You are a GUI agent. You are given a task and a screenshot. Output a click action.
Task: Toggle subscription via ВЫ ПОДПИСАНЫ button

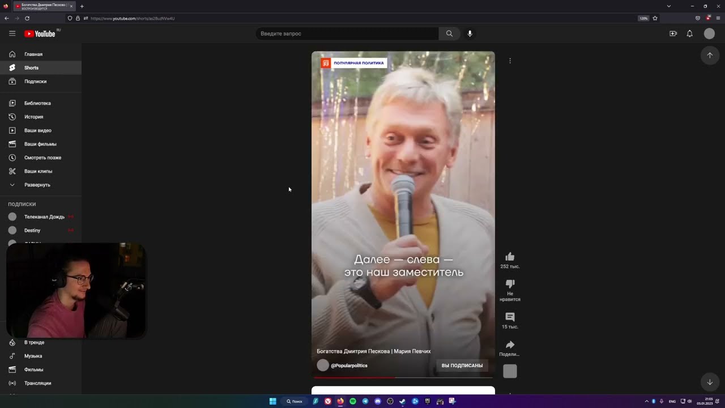point(462,365)
